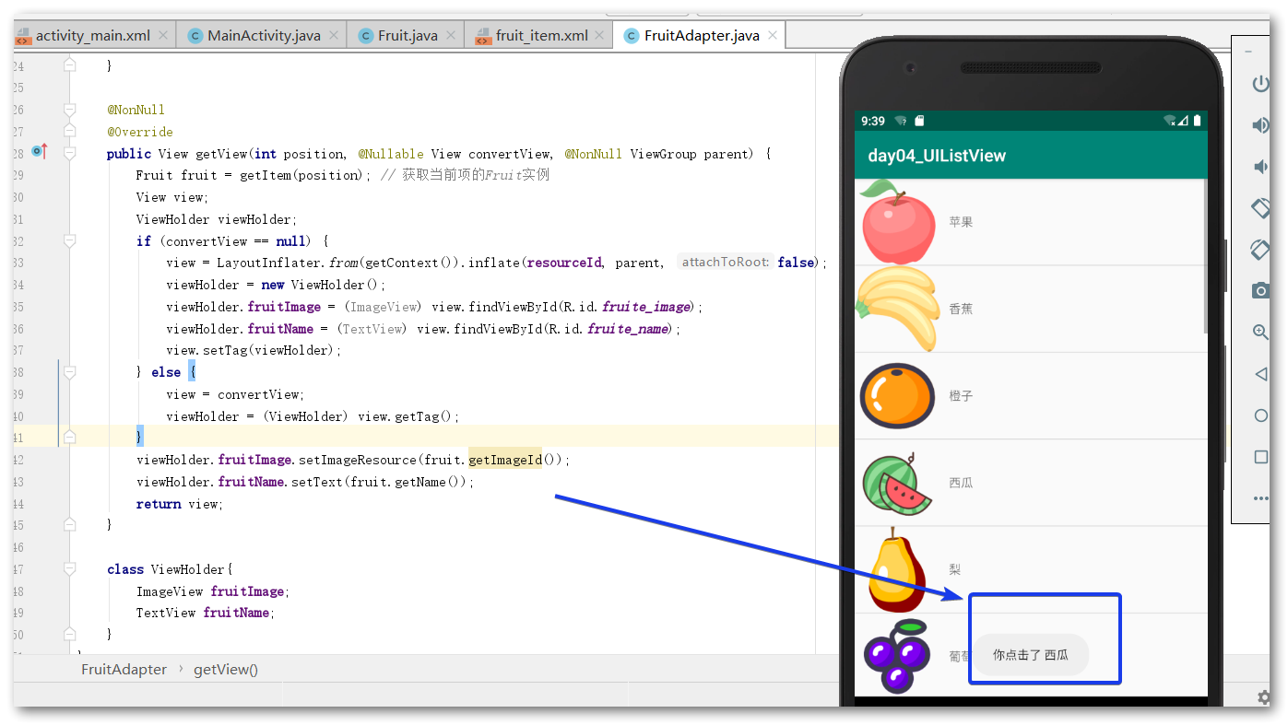Take a screenshot using the camera icon
Image resolution: width=1288 pixels, height=725 pixels.
(1260, 291)
